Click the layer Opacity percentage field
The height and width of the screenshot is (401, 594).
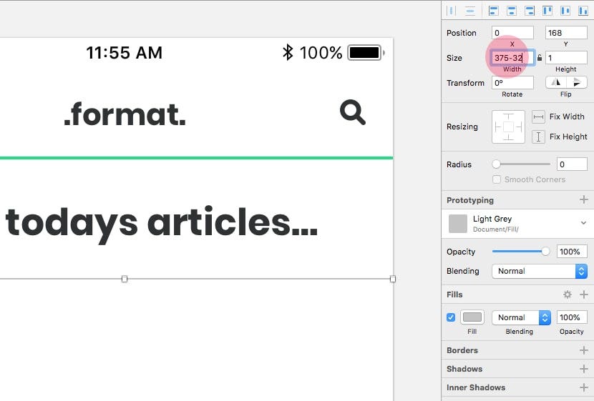tap(572, 252)
